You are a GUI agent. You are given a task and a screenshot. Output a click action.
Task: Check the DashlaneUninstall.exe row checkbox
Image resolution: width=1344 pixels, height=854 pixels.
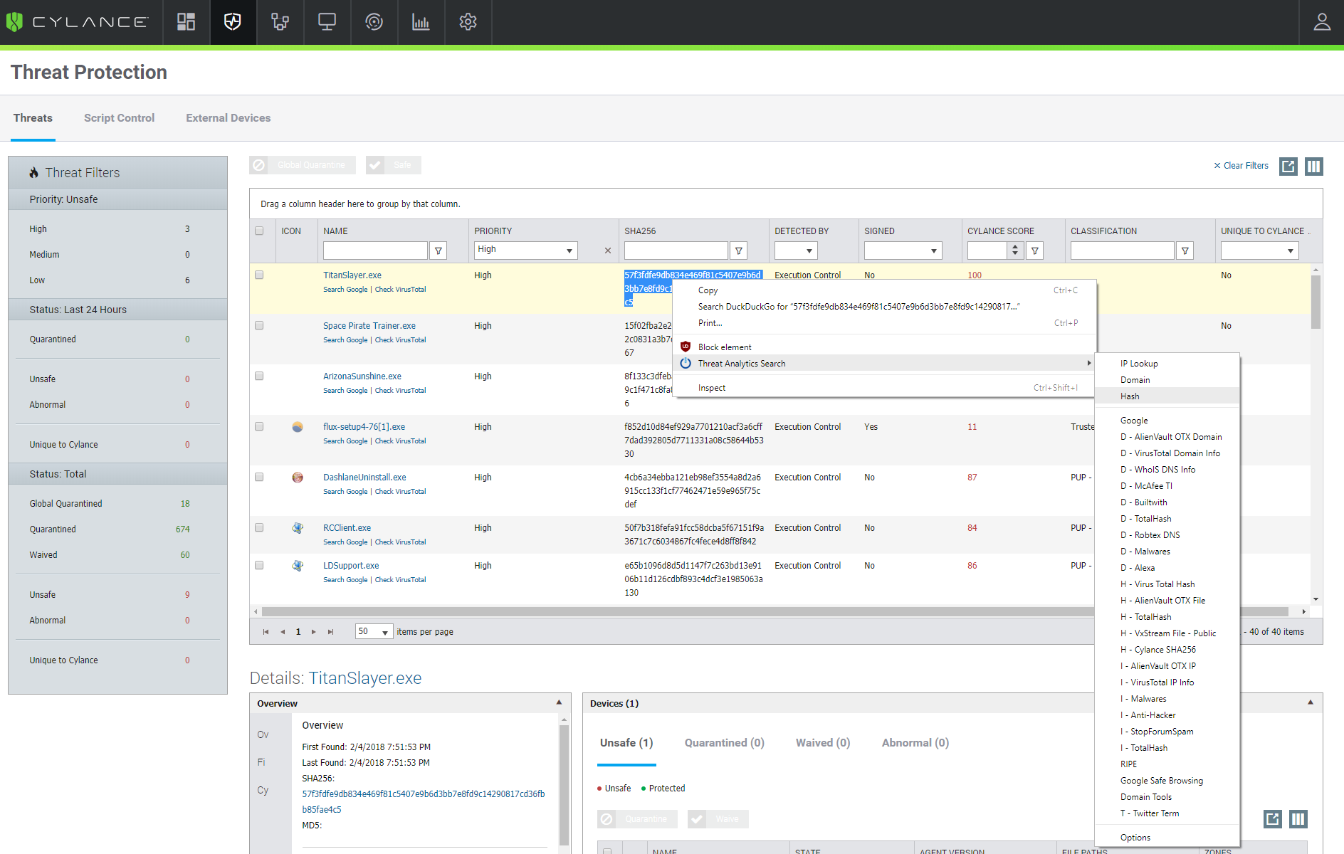pyautogui.click(x=259, y=477)
